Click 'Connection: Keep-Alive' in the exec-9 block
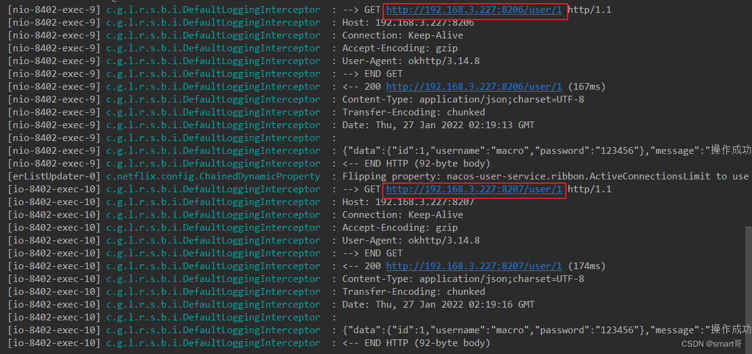The height and width of the screenshot is (354, 752). coord(403,35)
